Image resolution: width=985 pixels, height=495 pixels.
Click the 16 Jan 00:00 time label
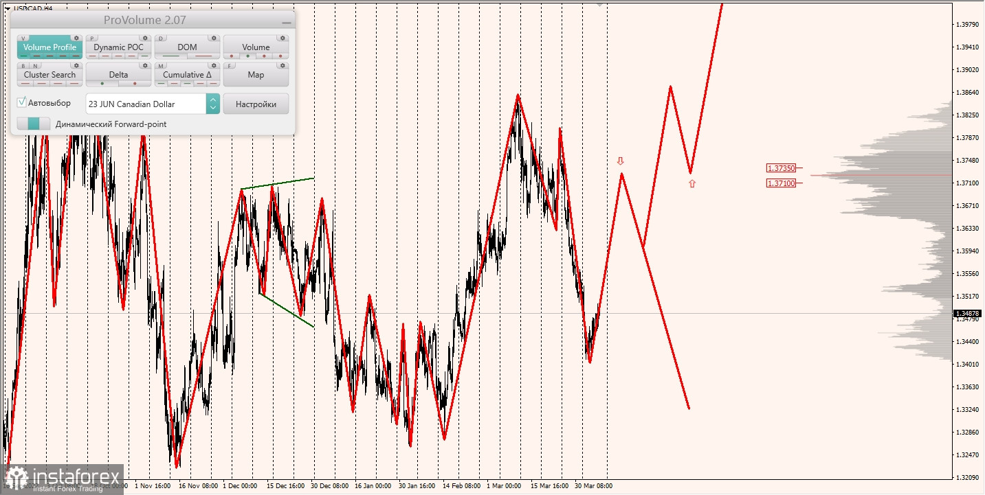pos(374,486)
